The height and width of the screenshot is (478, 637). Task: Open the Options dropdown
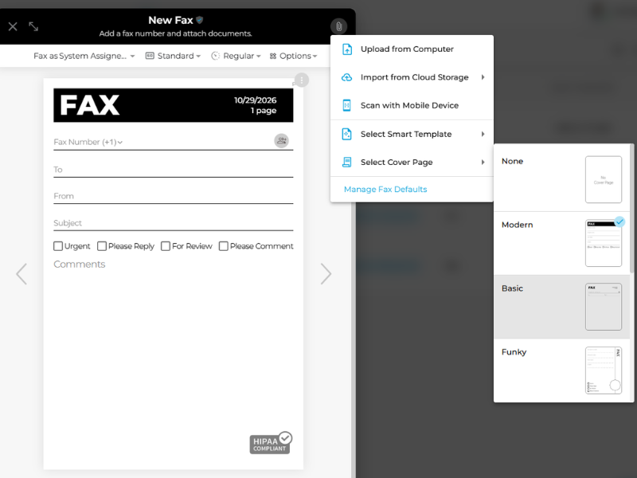tap(293, 56)
